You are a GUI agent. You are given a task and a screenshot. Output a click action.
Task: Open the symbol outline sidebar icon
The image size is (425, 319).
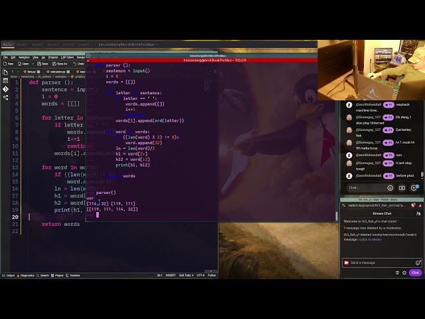click(x=5, y=80)
